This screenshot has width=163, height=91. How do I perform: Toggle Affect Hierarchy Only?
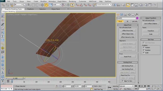pyautogui.click(x=128, y=37)
